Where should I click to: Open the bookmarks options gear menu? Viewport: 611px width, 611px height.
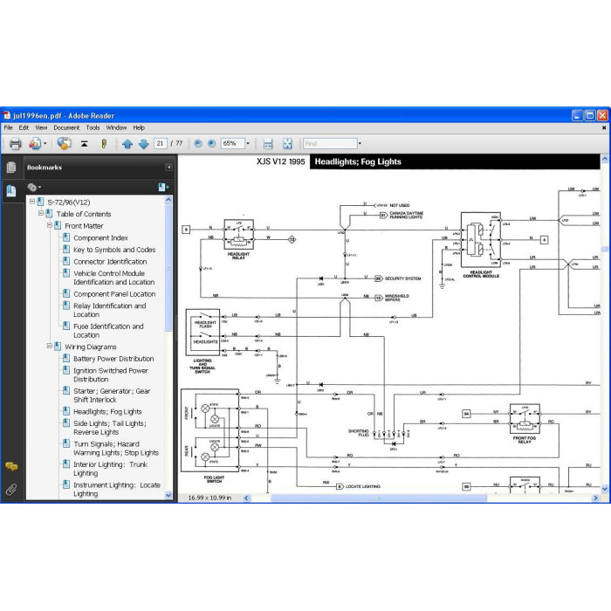34,188
